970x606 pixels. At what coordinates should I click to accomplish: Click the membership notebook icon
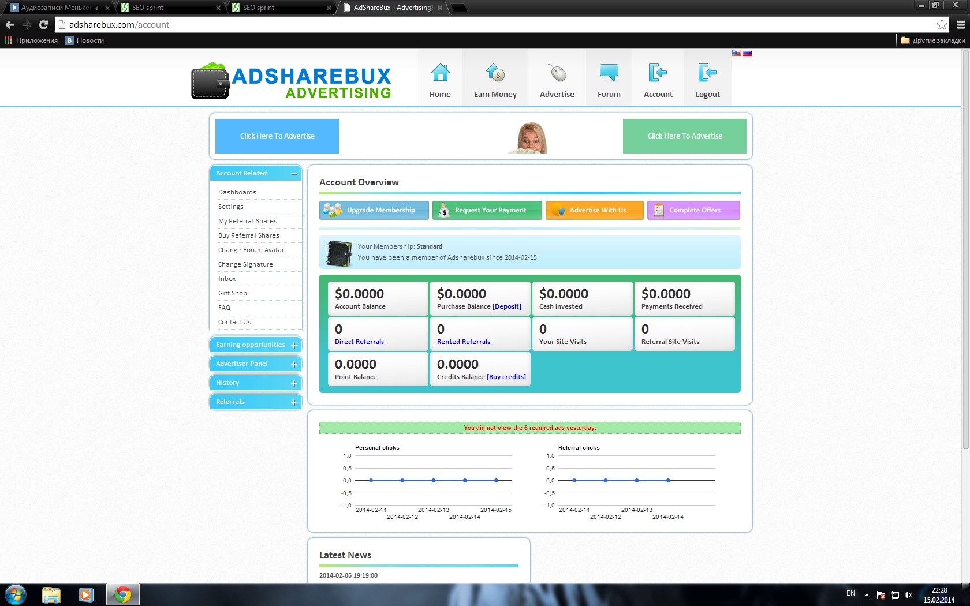(339, 253)
